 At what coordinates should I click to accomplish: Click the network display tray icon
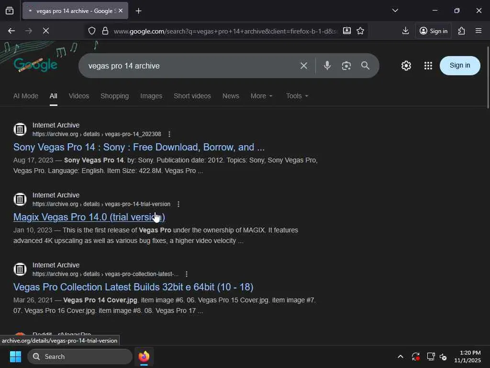pyautogui.click(x=431, y=356)
